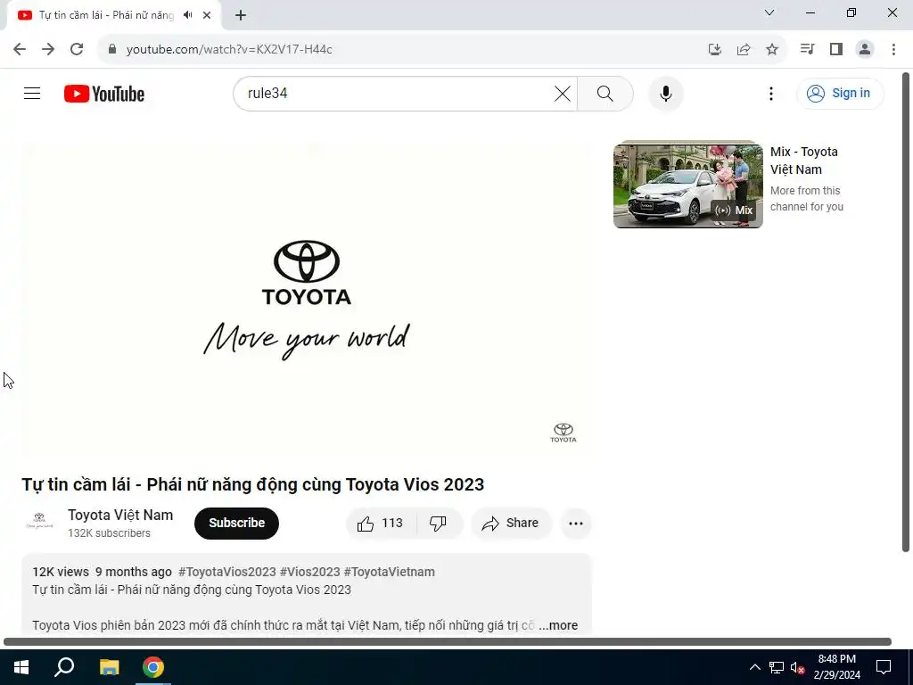Expand description with ...more
913x685 pixels.
[x=558, y=625]
